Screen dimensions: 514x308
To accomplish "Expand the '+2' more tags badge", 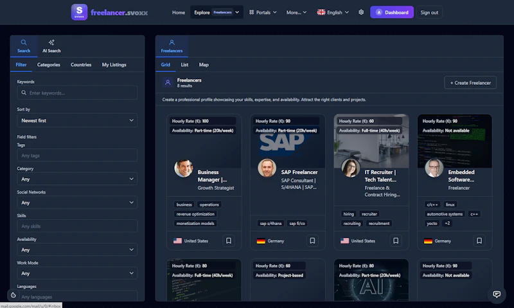I will (x=447, y=223).
